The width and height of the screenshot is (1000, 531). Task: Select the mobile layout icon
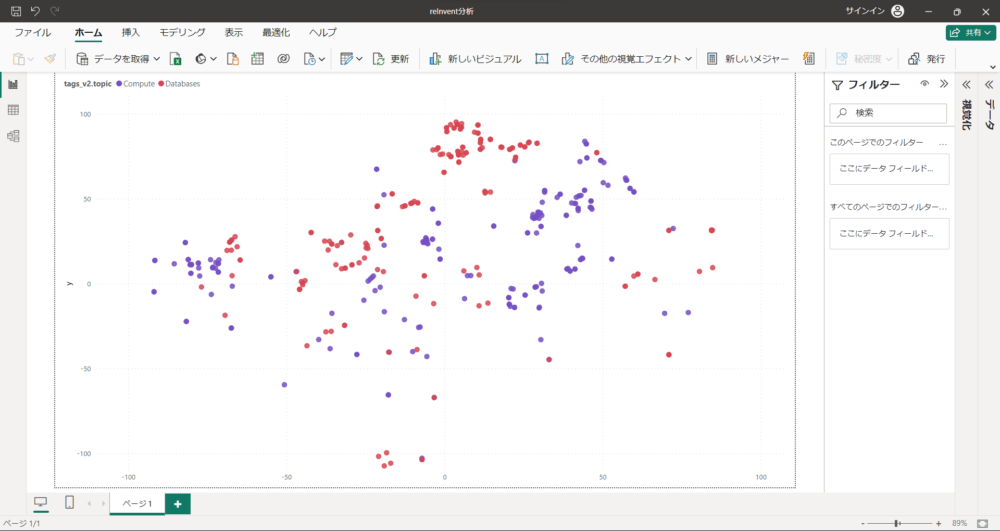[69, 502]
